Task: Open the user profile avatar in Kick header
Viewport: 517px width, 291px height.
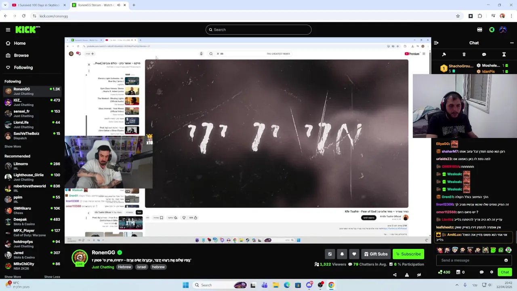Action: click(503, 30)
